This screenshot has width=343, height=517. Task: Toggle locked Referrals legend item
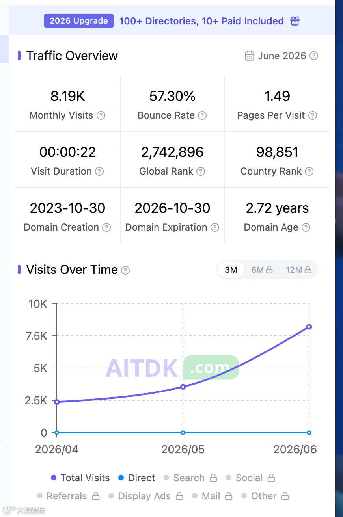click(x=68, y=496)
